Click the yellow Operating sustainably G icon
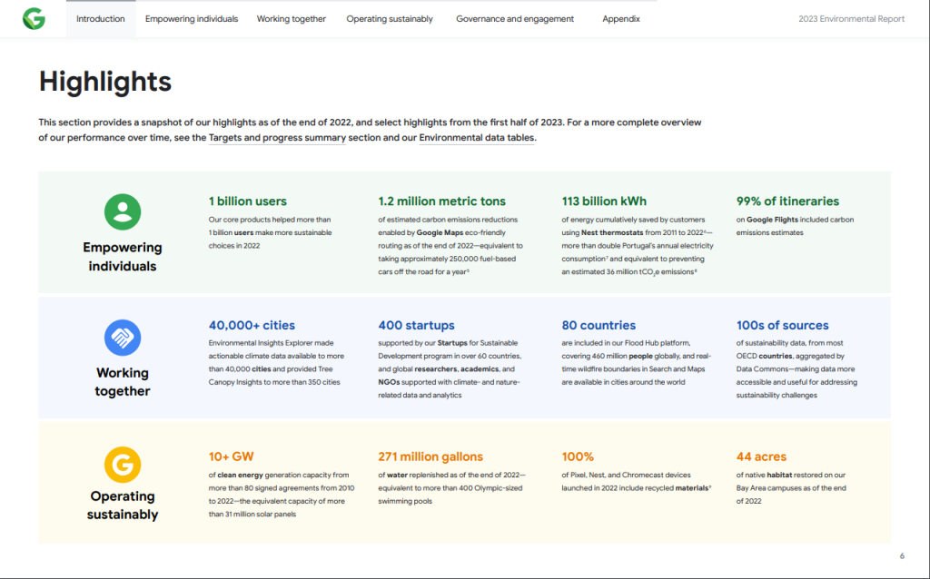Image resolution: width=930 pixels, height=579 pixels. tap(123, 465)
